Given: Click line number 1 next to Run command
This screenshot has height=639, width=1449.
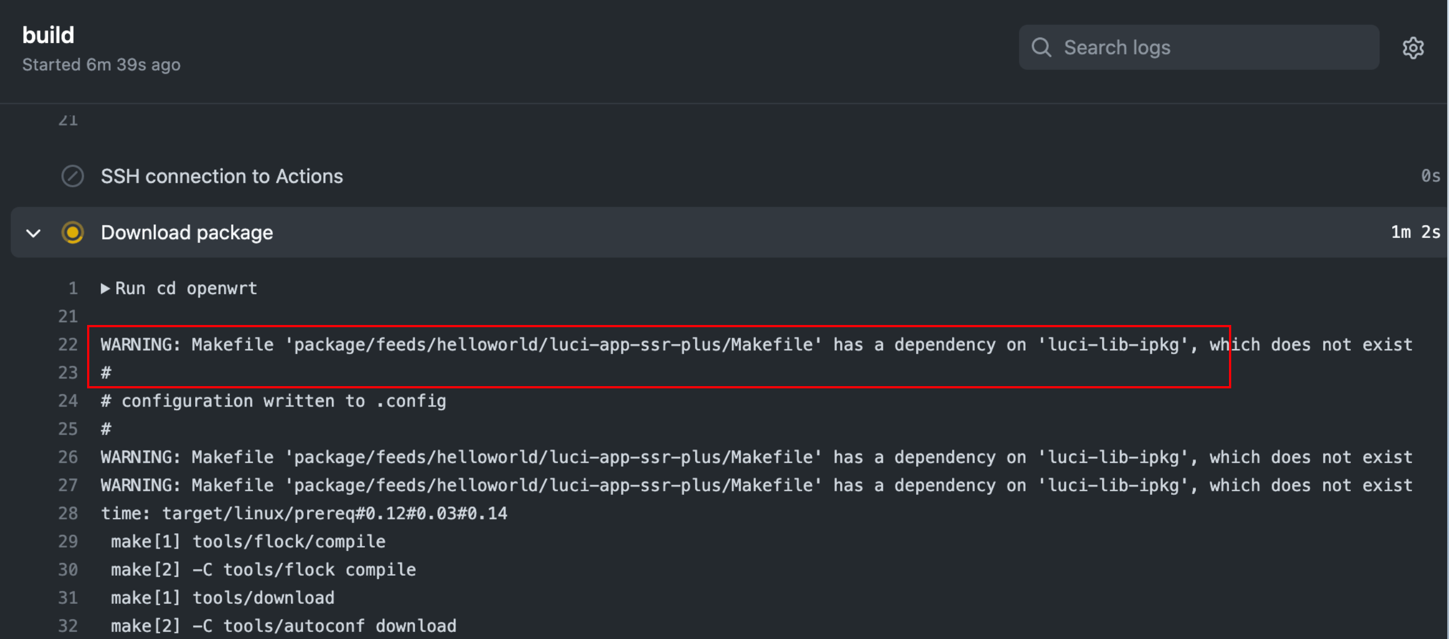Looking at the screenshot, I should click(x=72, y=288).
